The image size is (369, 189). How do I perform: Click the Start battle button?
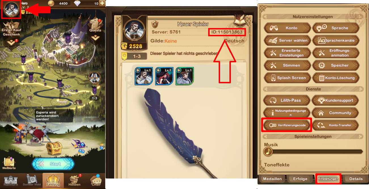pyautogui.click(x=53, y=164)
